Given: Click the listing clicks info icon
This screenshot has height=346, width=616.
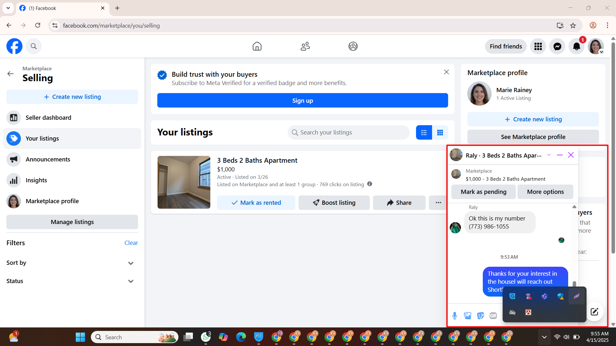Looking at the screenshot, I should 369,184.
